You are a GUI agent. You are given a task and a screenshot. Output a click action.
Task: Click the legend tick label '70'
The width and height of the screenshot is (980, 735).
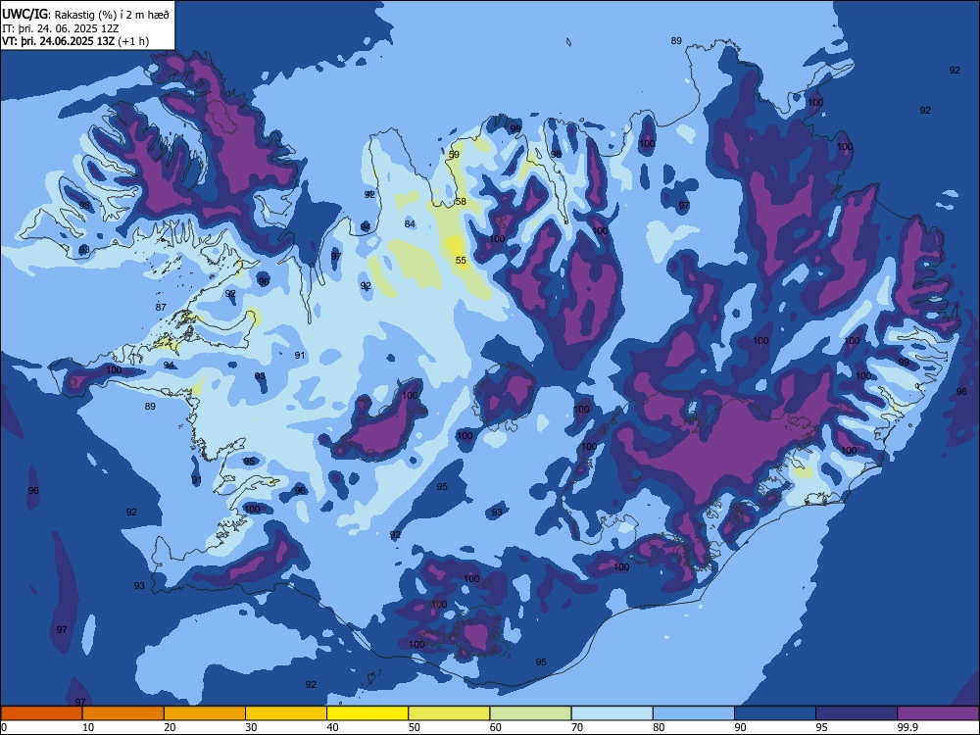(577, 727)
